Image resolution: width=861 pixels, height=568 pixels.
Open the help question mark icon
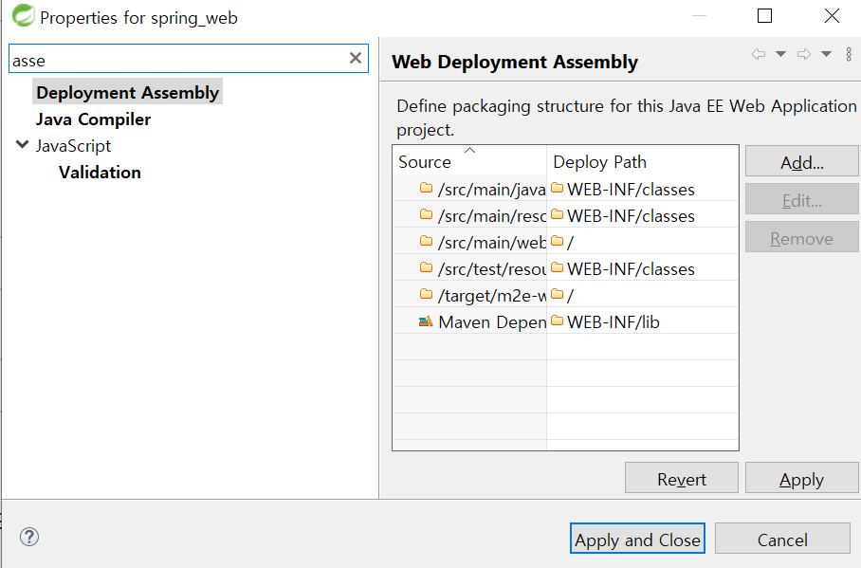point(29,537)
